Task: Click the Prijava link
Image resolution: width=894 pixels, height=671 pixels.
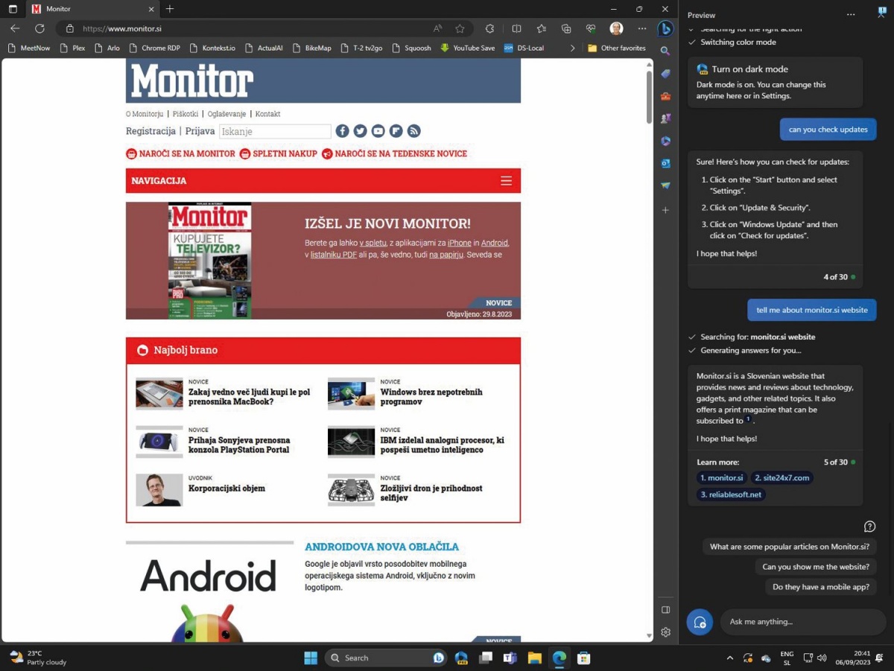Action: 200,131
